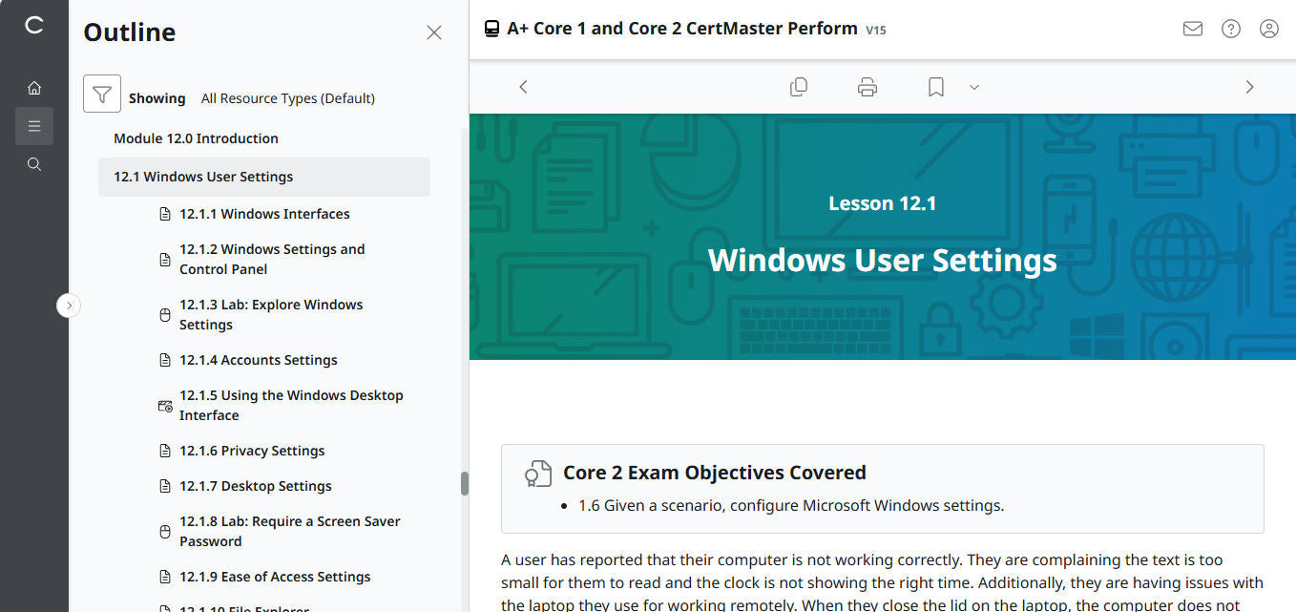Image resolution: width=1296 pixels, height=612 pixels.
Task: Open lesson 12.1.3 Lab: Explore Windows Settings
Action: click(271, 314)
